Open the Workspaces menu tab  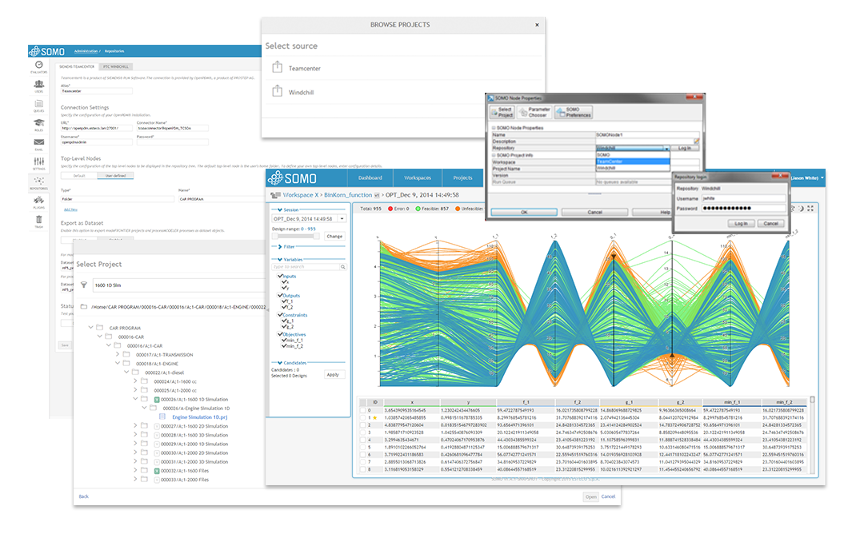tap(417, 177)
